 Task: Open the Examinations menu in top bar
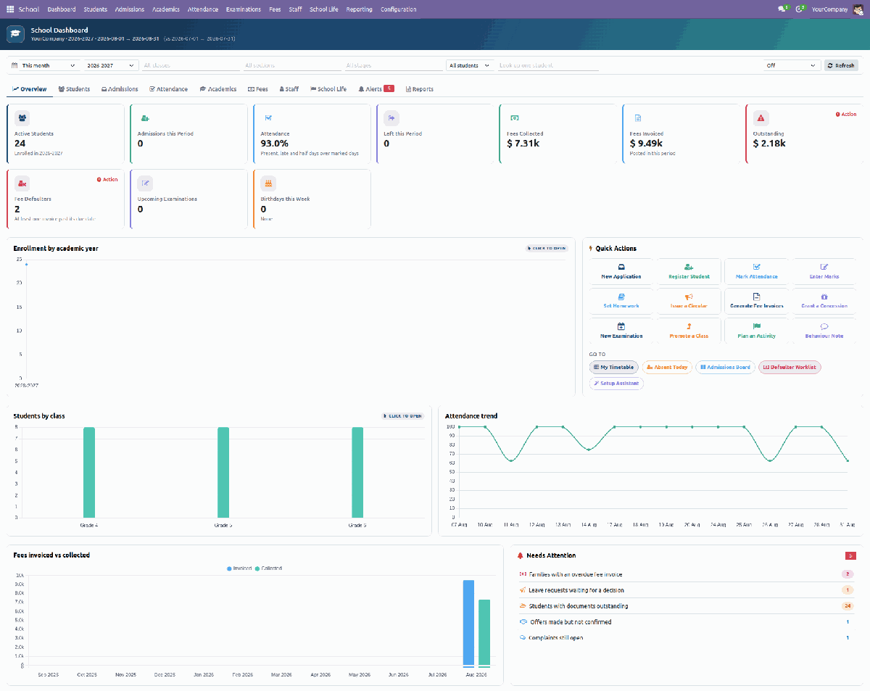coord(244,9)
